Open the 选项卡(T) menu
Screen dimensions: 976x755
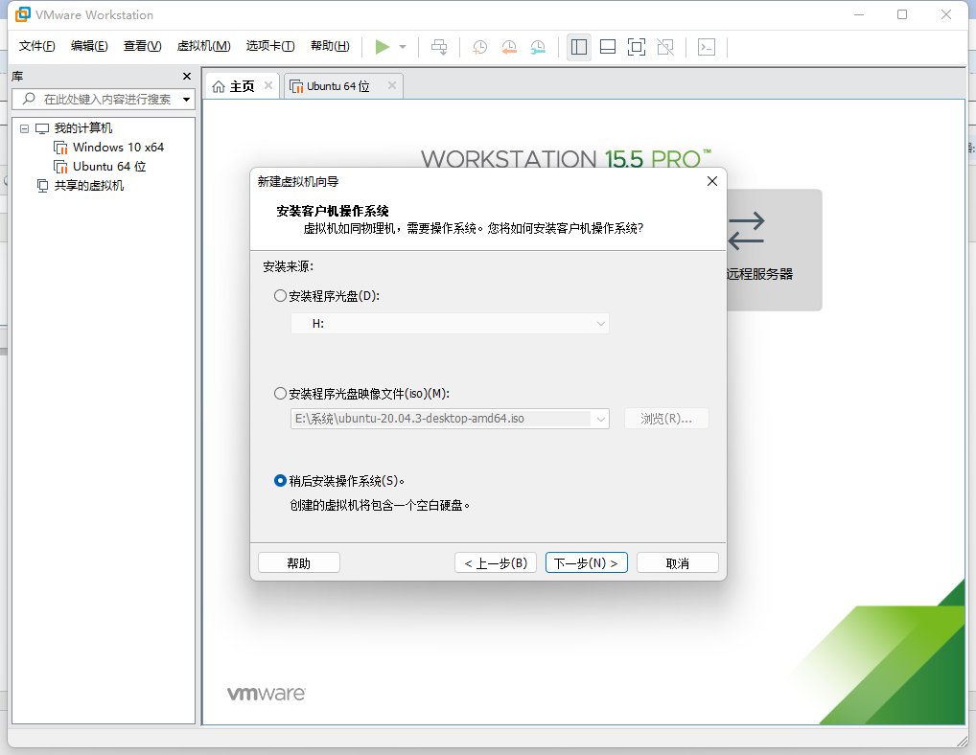(270, 46)
